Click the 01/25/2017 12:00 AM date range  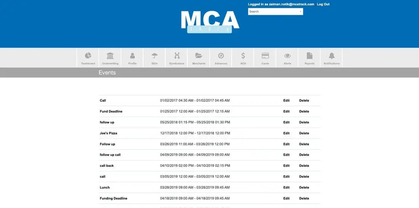tap(195, 112)
